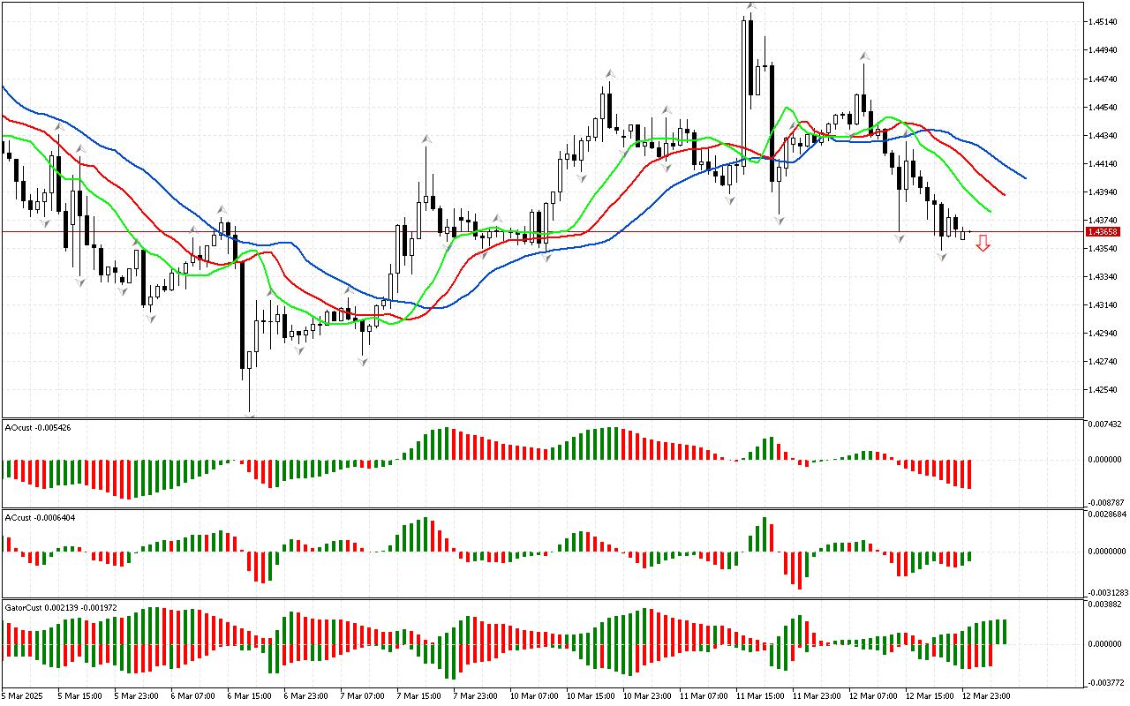Click the last red bar in the AOcust histogram

pyautogui.click(x=969, y=474)
